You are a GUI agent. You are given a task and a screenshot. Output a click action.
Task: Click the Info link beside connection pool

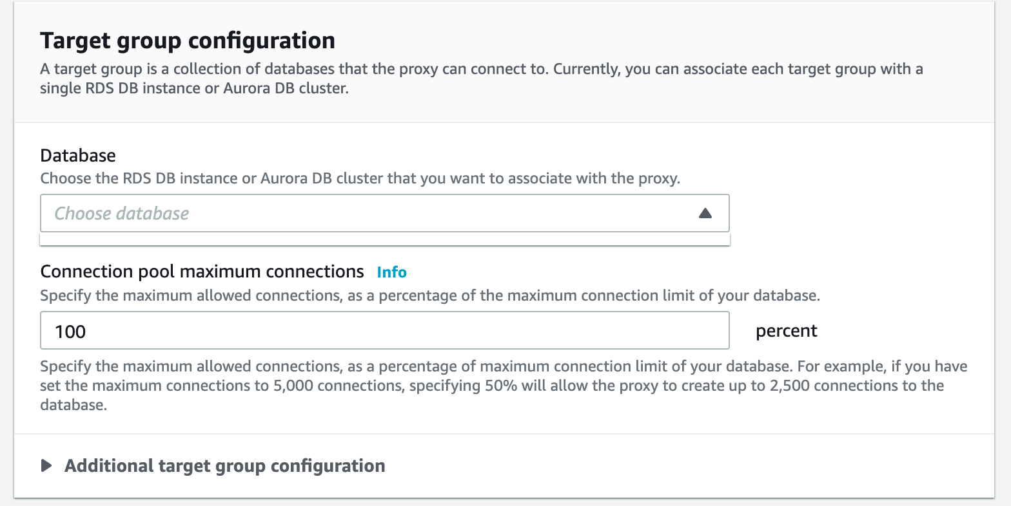point(391,272)
